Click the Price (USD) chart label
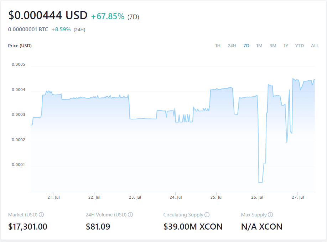 click(x=20, y=45)
